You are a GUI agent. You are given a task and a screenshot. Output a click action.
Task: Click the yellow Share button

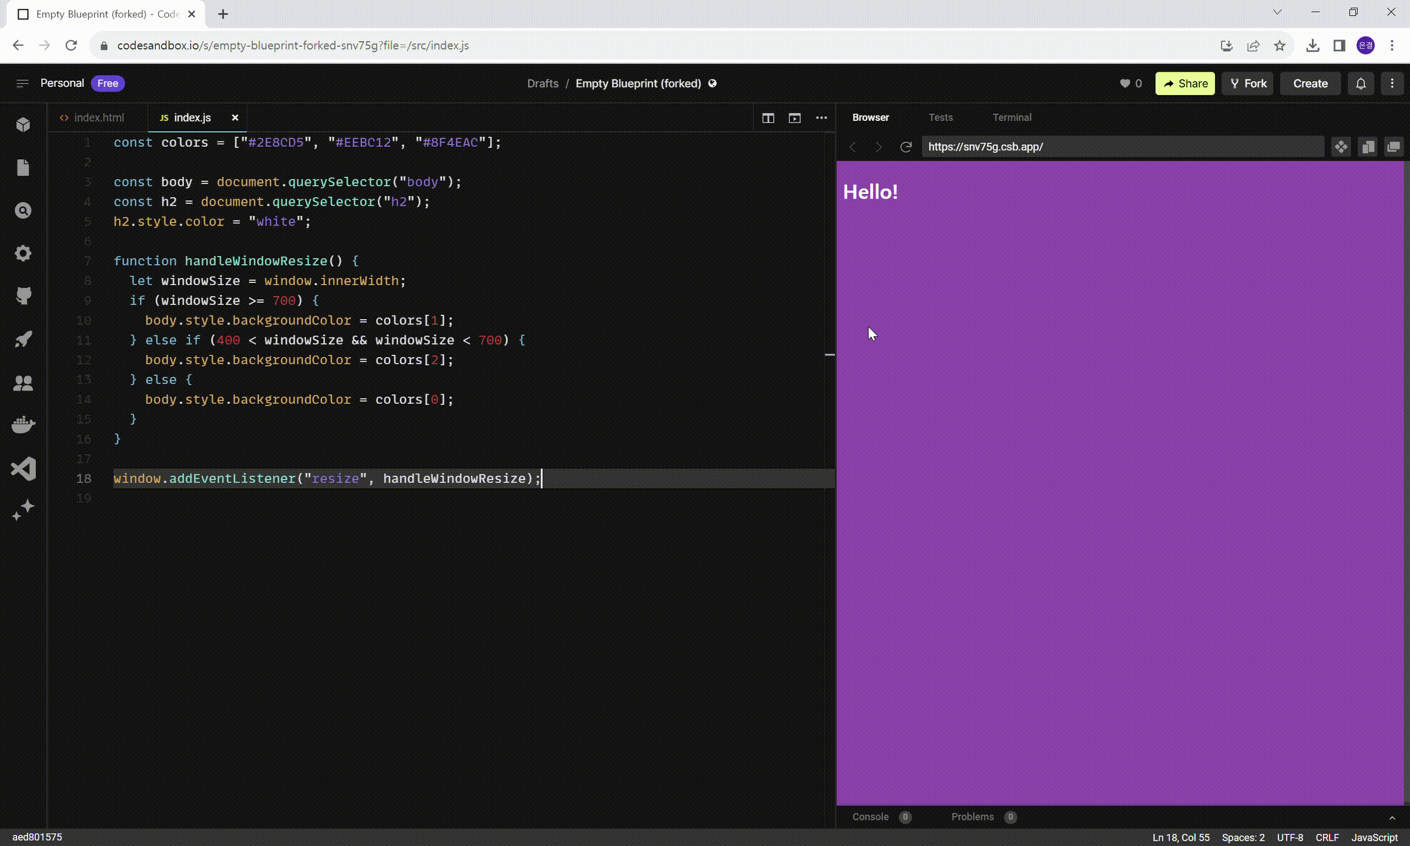coord(1184,83)
